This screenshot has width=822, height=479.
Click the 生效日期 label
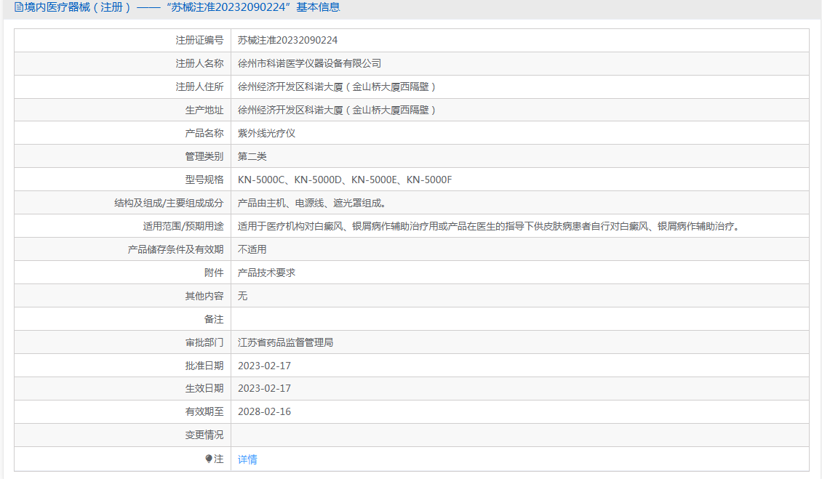tap(204, 388)
